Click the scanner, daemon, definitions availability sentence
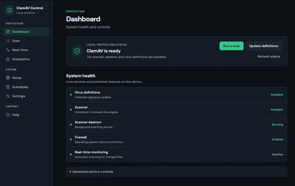The image size is (295, 186). tap(126, 57)
